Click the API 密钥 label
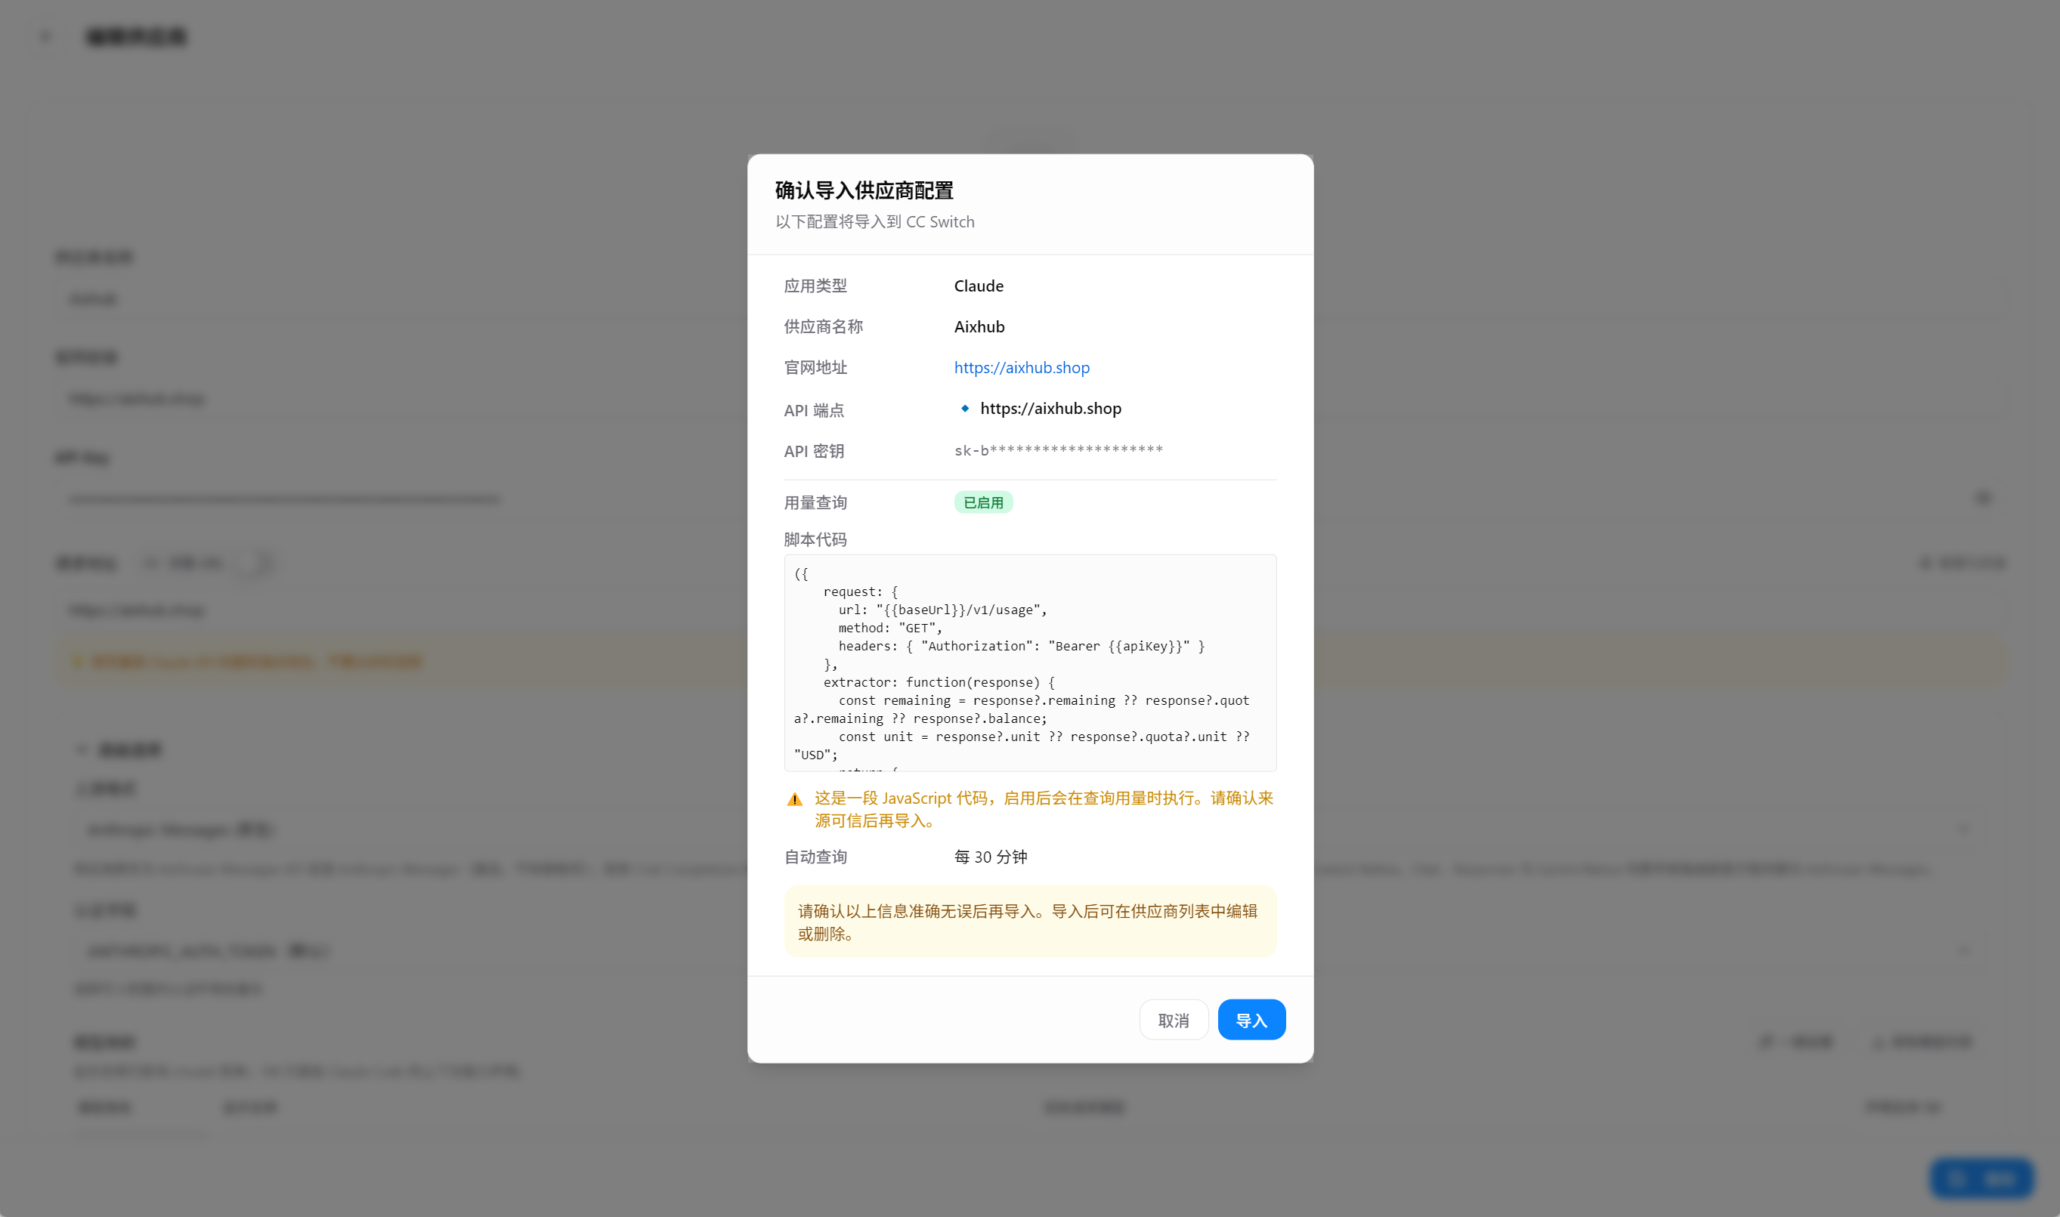 pyautogui.click(x=813, y=451)
